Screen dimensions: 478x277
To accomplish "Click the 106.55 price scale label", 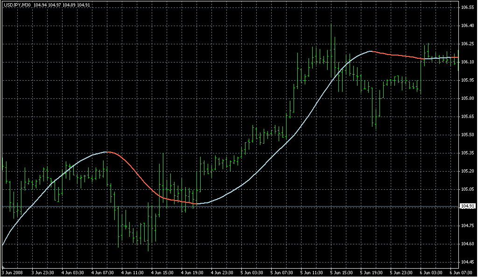I will (467, 8).
